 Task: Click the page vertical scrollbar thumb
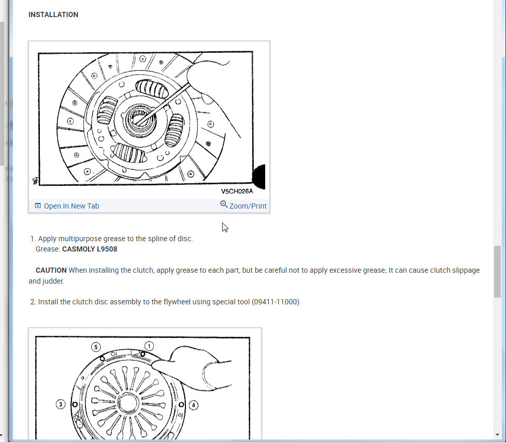click(x=497, y=272)
